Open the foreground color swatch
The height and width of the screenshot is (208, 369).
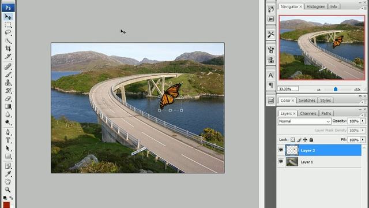pyautogui.click(x=6, y=205)
